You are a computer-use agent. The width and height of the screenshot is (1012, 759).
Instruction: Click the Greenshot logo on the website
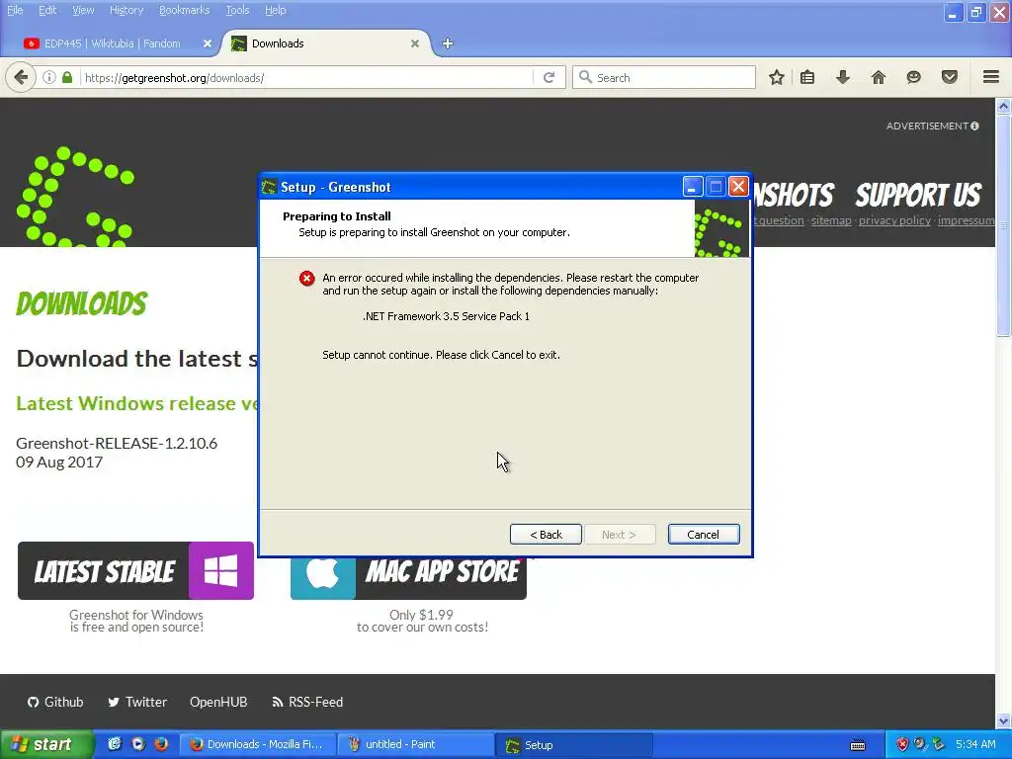click(x=75, y=197)
